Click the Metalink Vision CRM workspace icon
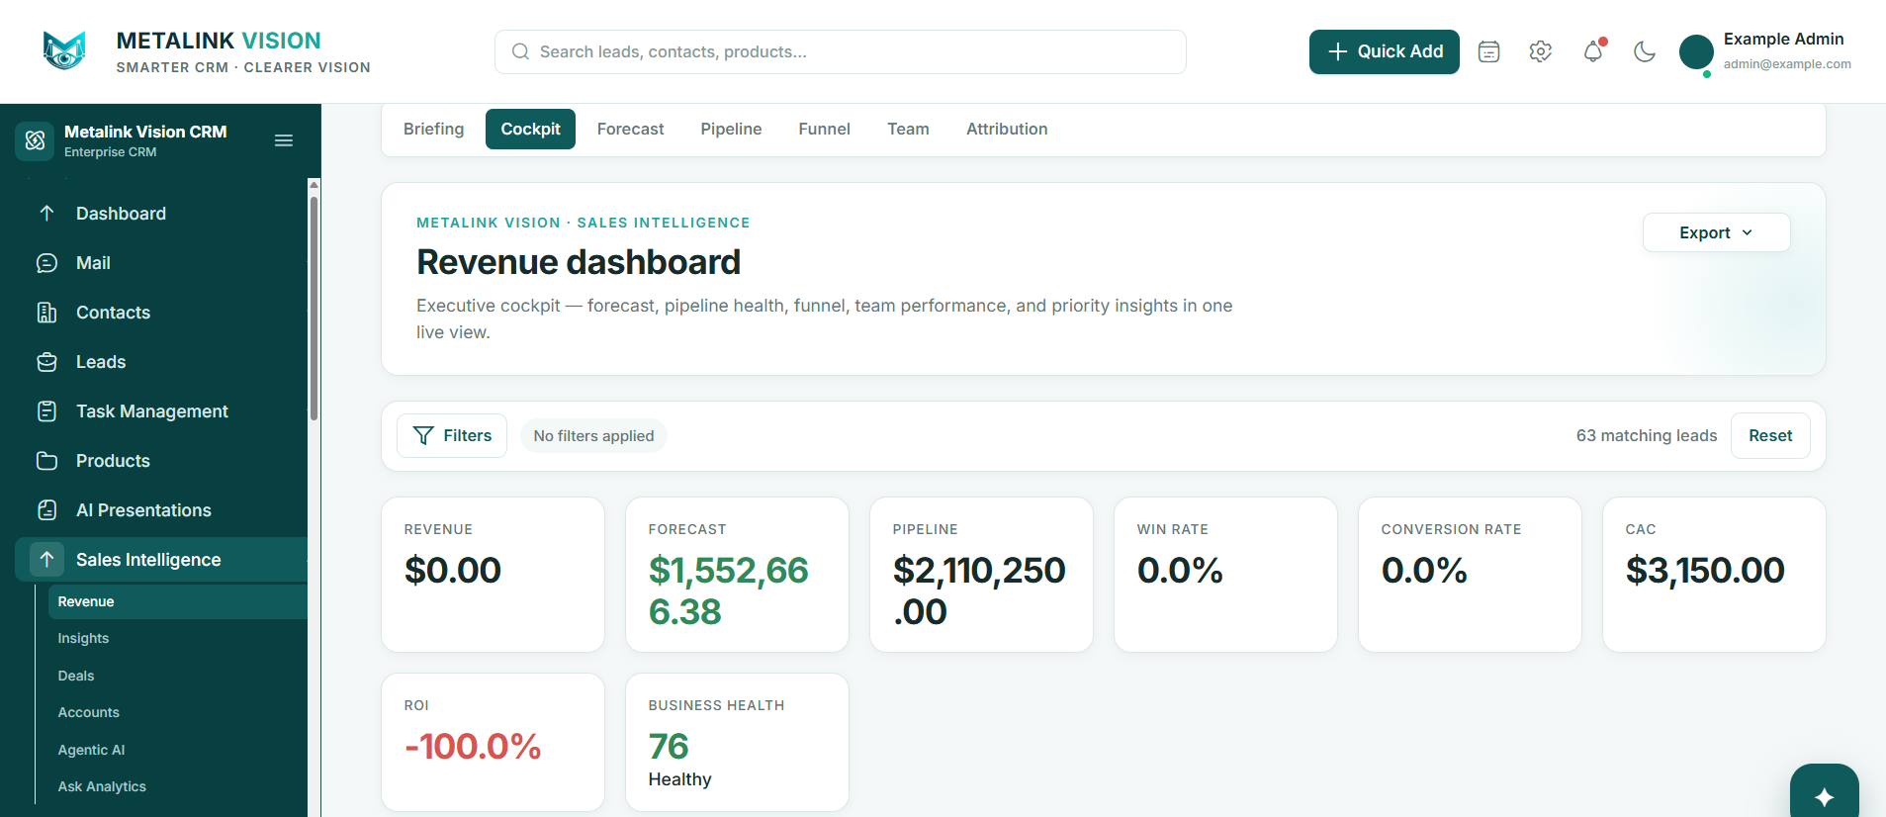The width and height of the screenshot is (1886, 817). (35, 140)
